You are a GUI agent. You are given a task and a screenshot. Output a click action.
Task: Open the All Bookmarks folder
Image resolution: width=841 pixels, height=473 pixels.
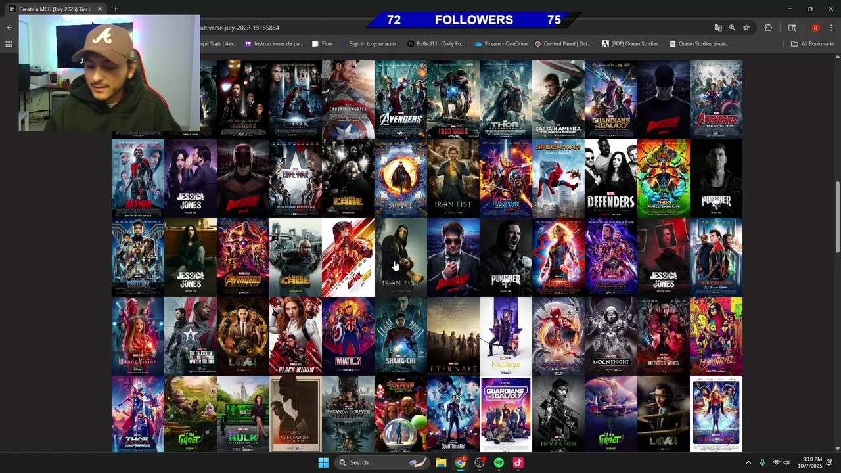click(813, 44)
